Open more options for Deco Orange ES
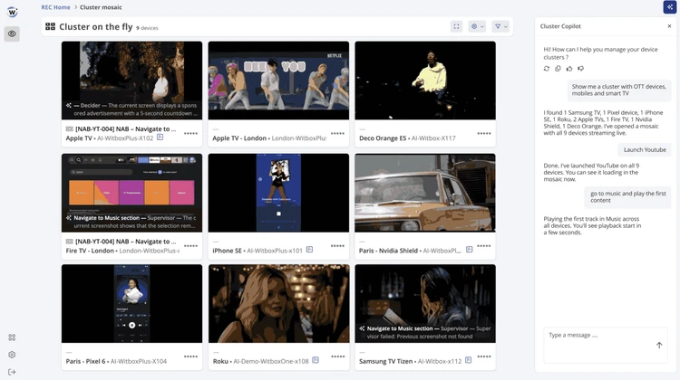680x380 pixels. (484, 133)
